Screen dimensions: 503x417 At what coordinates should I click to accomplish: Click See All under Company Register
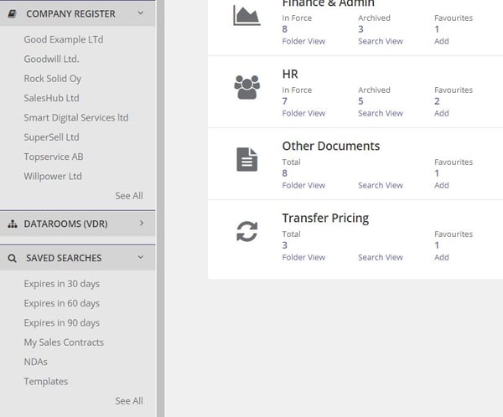click(129, 196)
